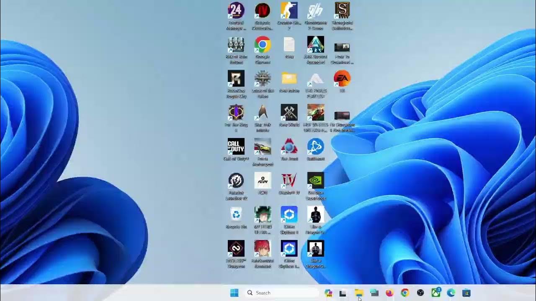
Task: Open Microsoft Edge from the taskbar
Action: [x=451, y=293]
